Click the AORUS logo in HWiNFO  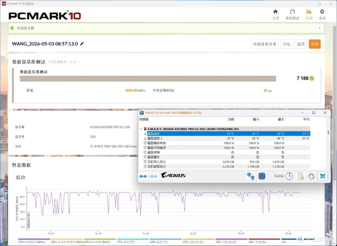[173, 175]
